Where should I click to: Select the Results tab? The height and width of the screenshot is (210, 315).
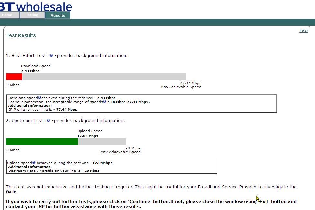[58, 15]
